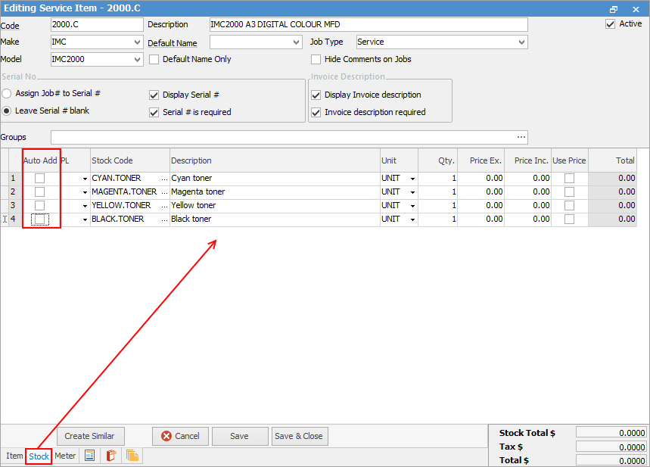The width and height of the screenshot is (650, 467).
Task: Click the red documents icon in bottom bar
Action: pos(110,456)
